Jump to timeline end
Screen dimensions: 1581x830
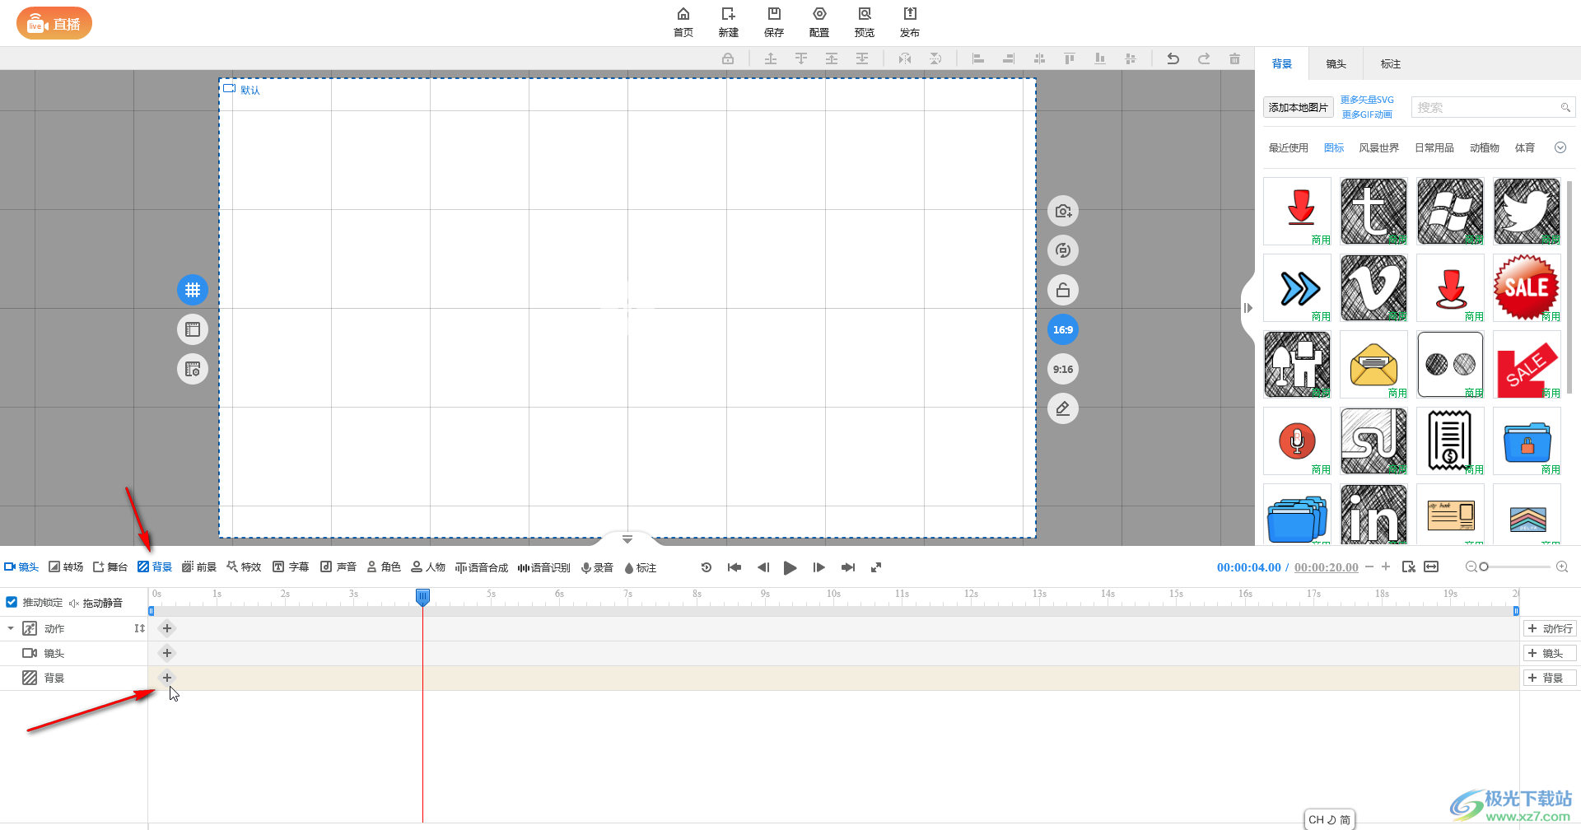[847, 567]
